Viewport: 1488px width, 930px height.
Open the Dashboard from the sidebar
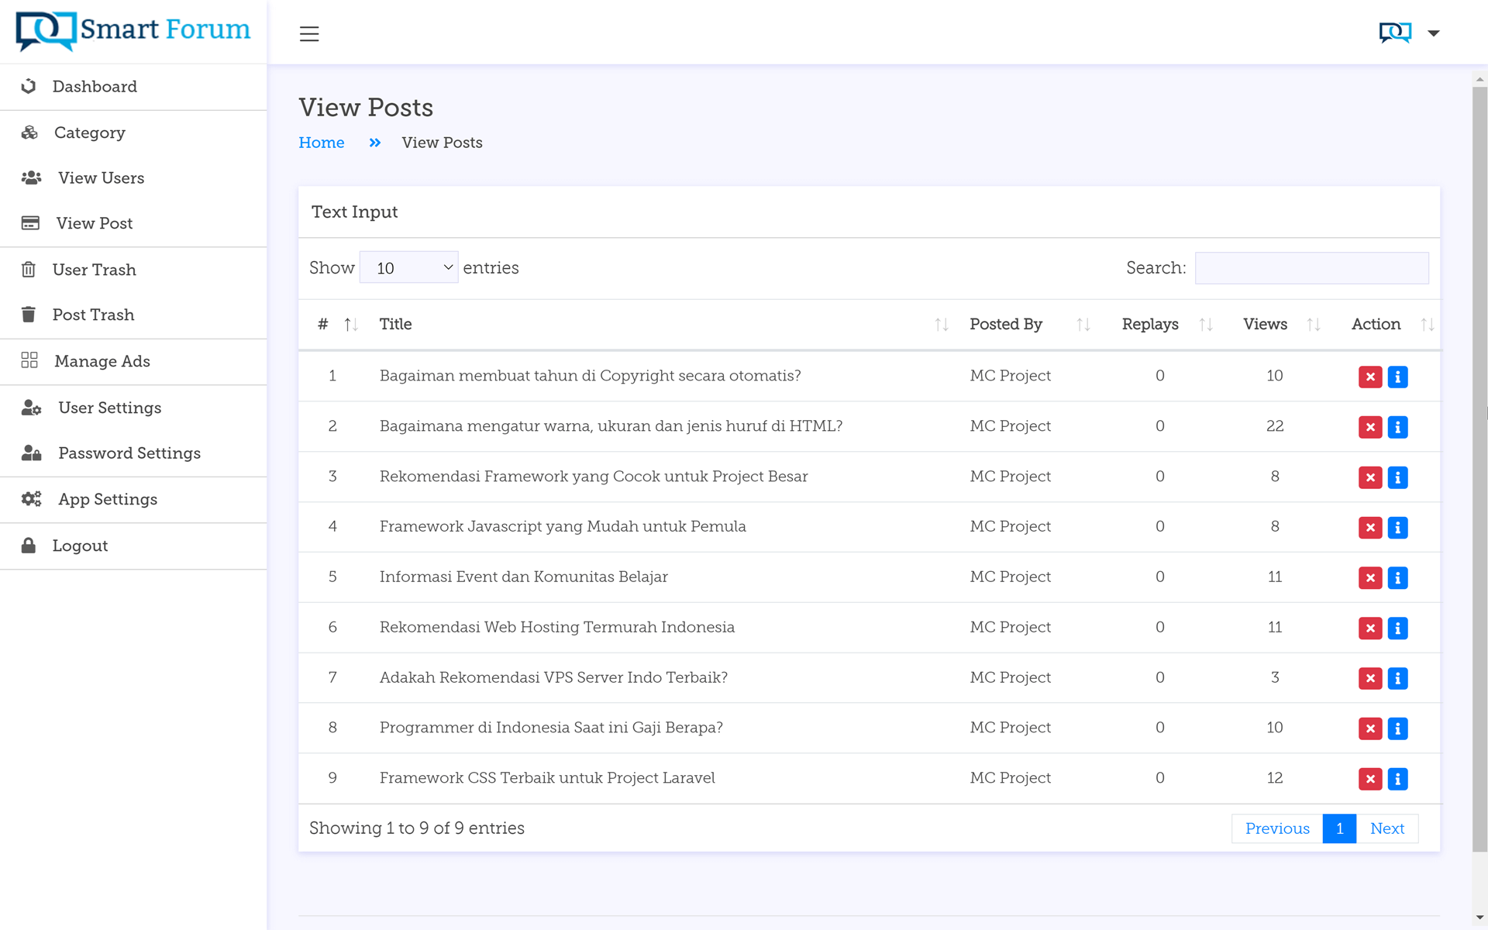[95, 86]
